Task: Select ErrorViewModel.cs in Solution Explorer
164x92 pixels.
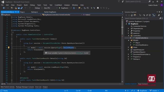Action: pos(142,45)
